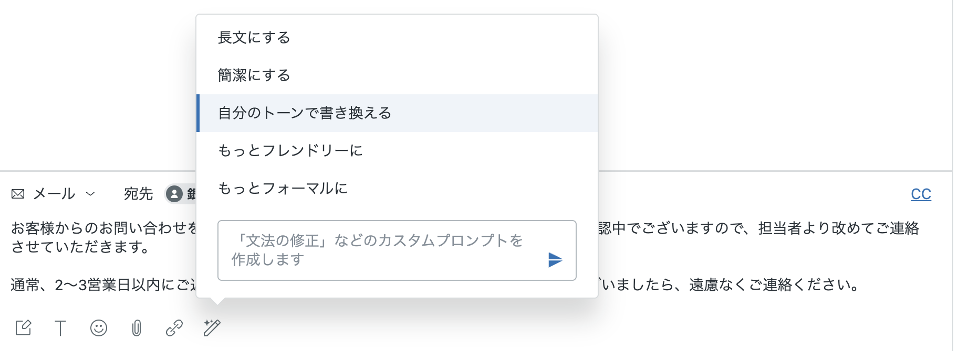Open text formatting T icon
Image resolution: width=958 pixels, height=351 pixels.
pyautogui.click(x=60, y=328)
